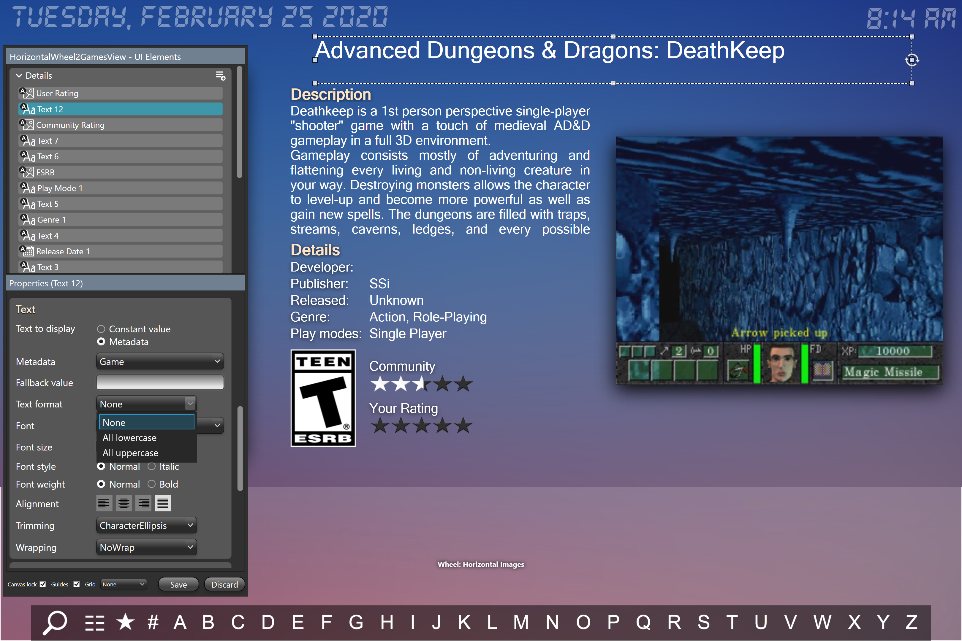
Task: Click the ESRB image element icon
Action: point(27,172)
